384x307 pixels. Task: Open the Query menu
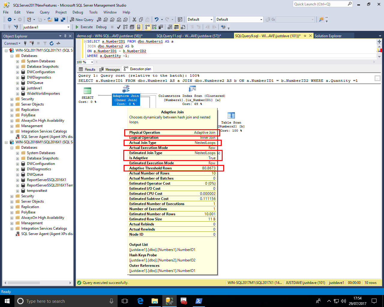tap(44, 12)
